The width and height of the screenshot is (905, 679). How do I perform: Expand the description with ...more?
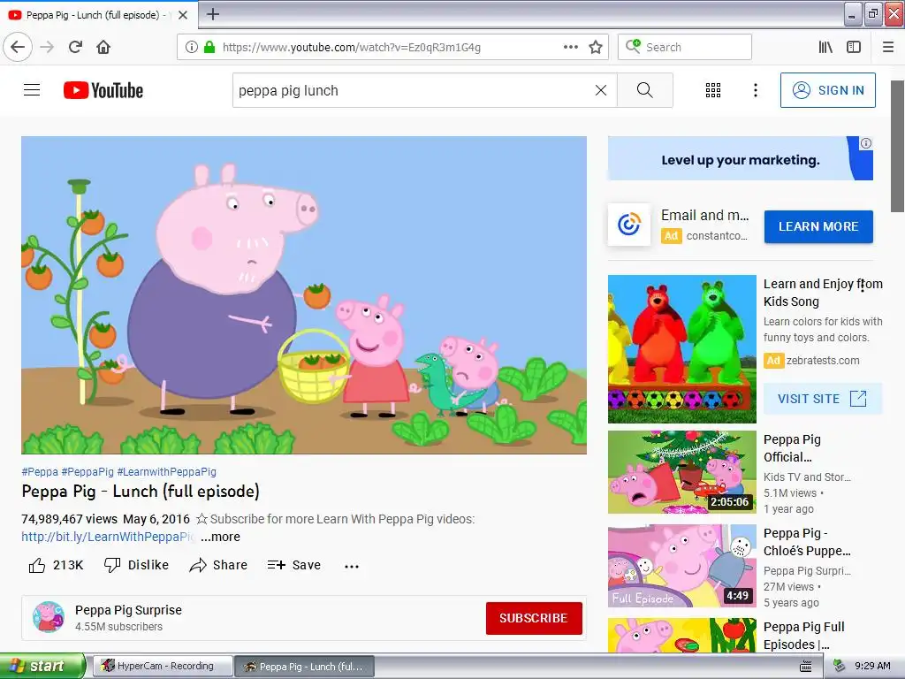pyautogui.click(x=220, y=537)
